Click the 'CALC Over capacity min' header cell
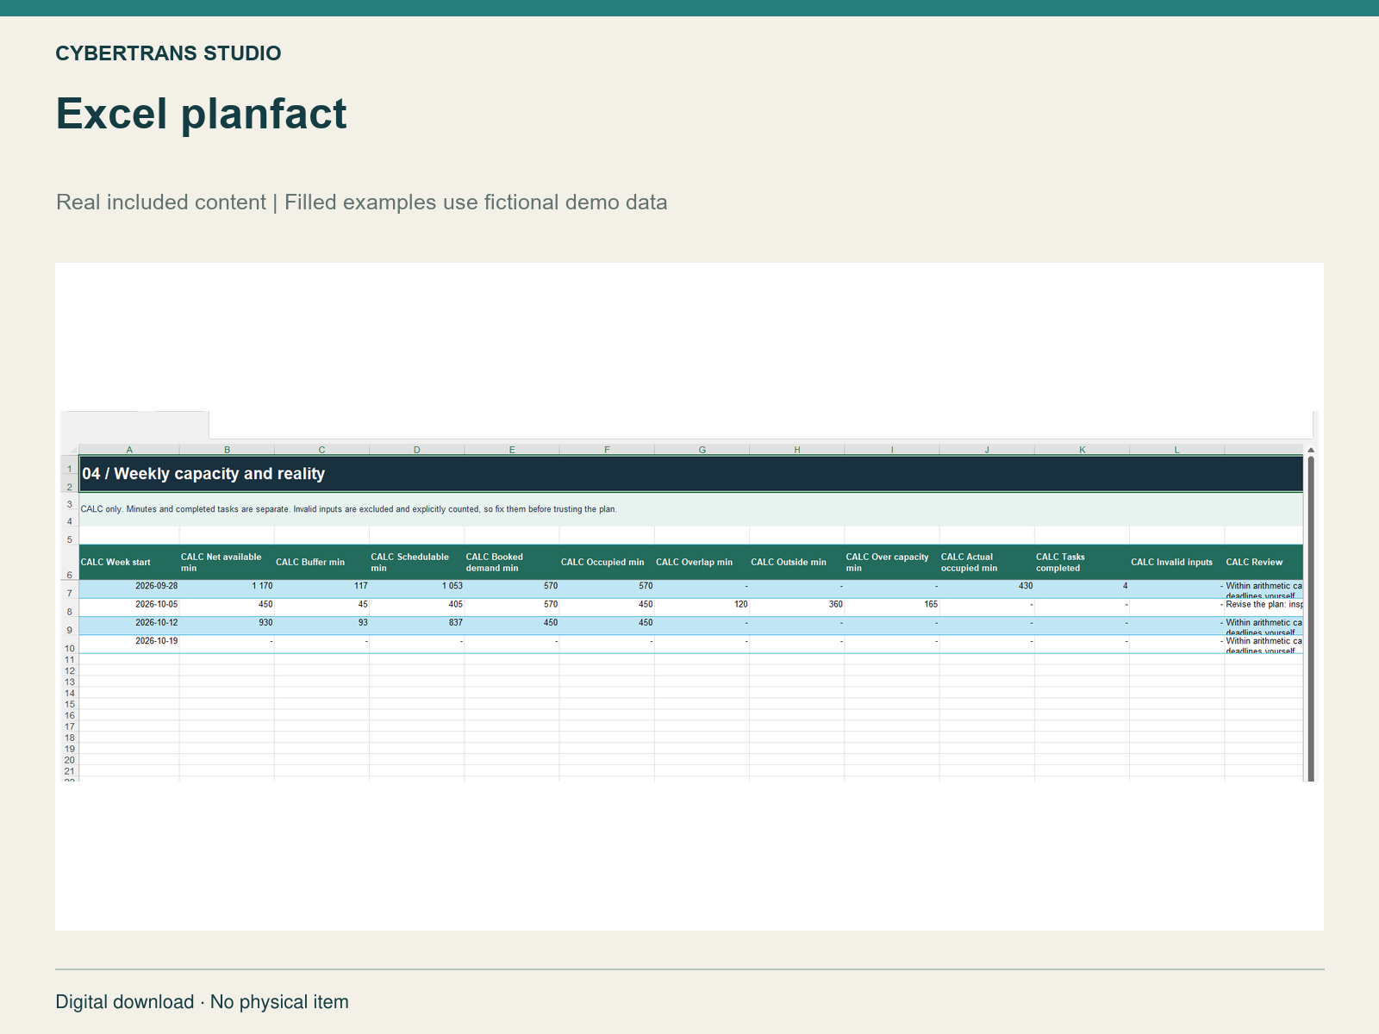Screen dimensions: 1379x1034 click(892, 563)
